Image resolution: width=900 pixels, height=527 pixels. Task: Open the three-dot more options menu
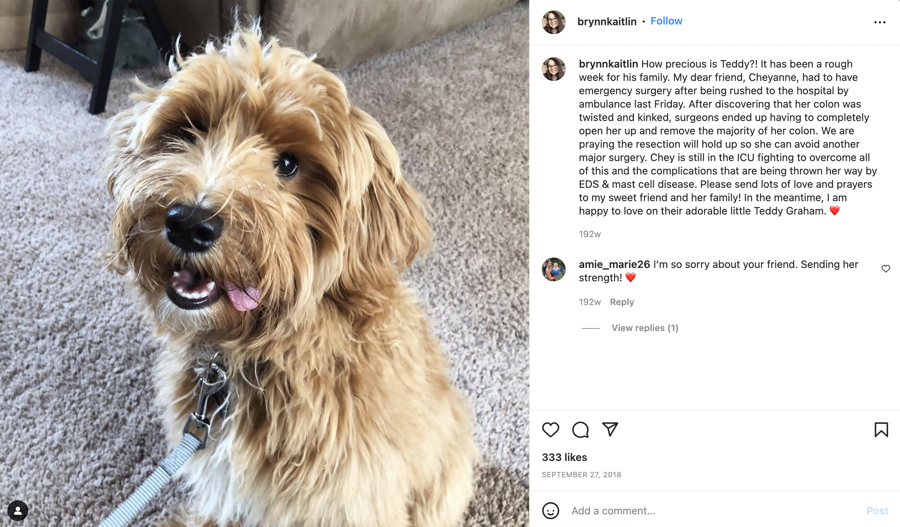click(880, 22)
